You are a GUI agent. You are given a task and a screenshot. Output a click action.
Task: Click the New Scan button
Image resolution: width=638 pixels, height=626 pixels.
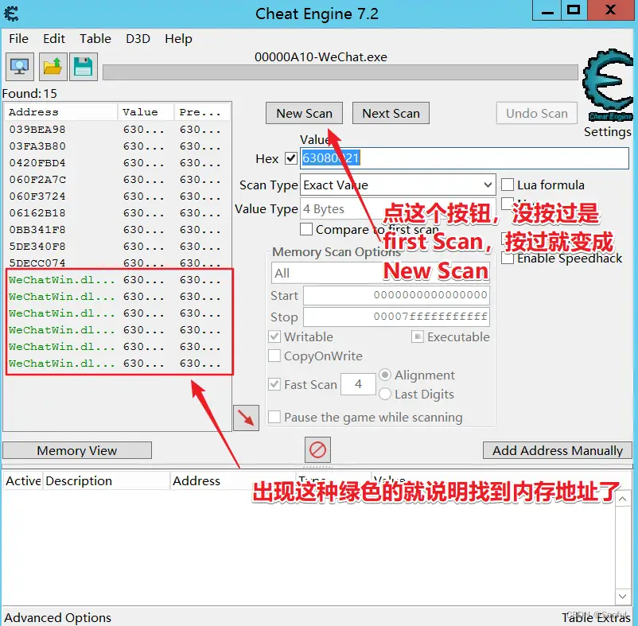point(304,113)
